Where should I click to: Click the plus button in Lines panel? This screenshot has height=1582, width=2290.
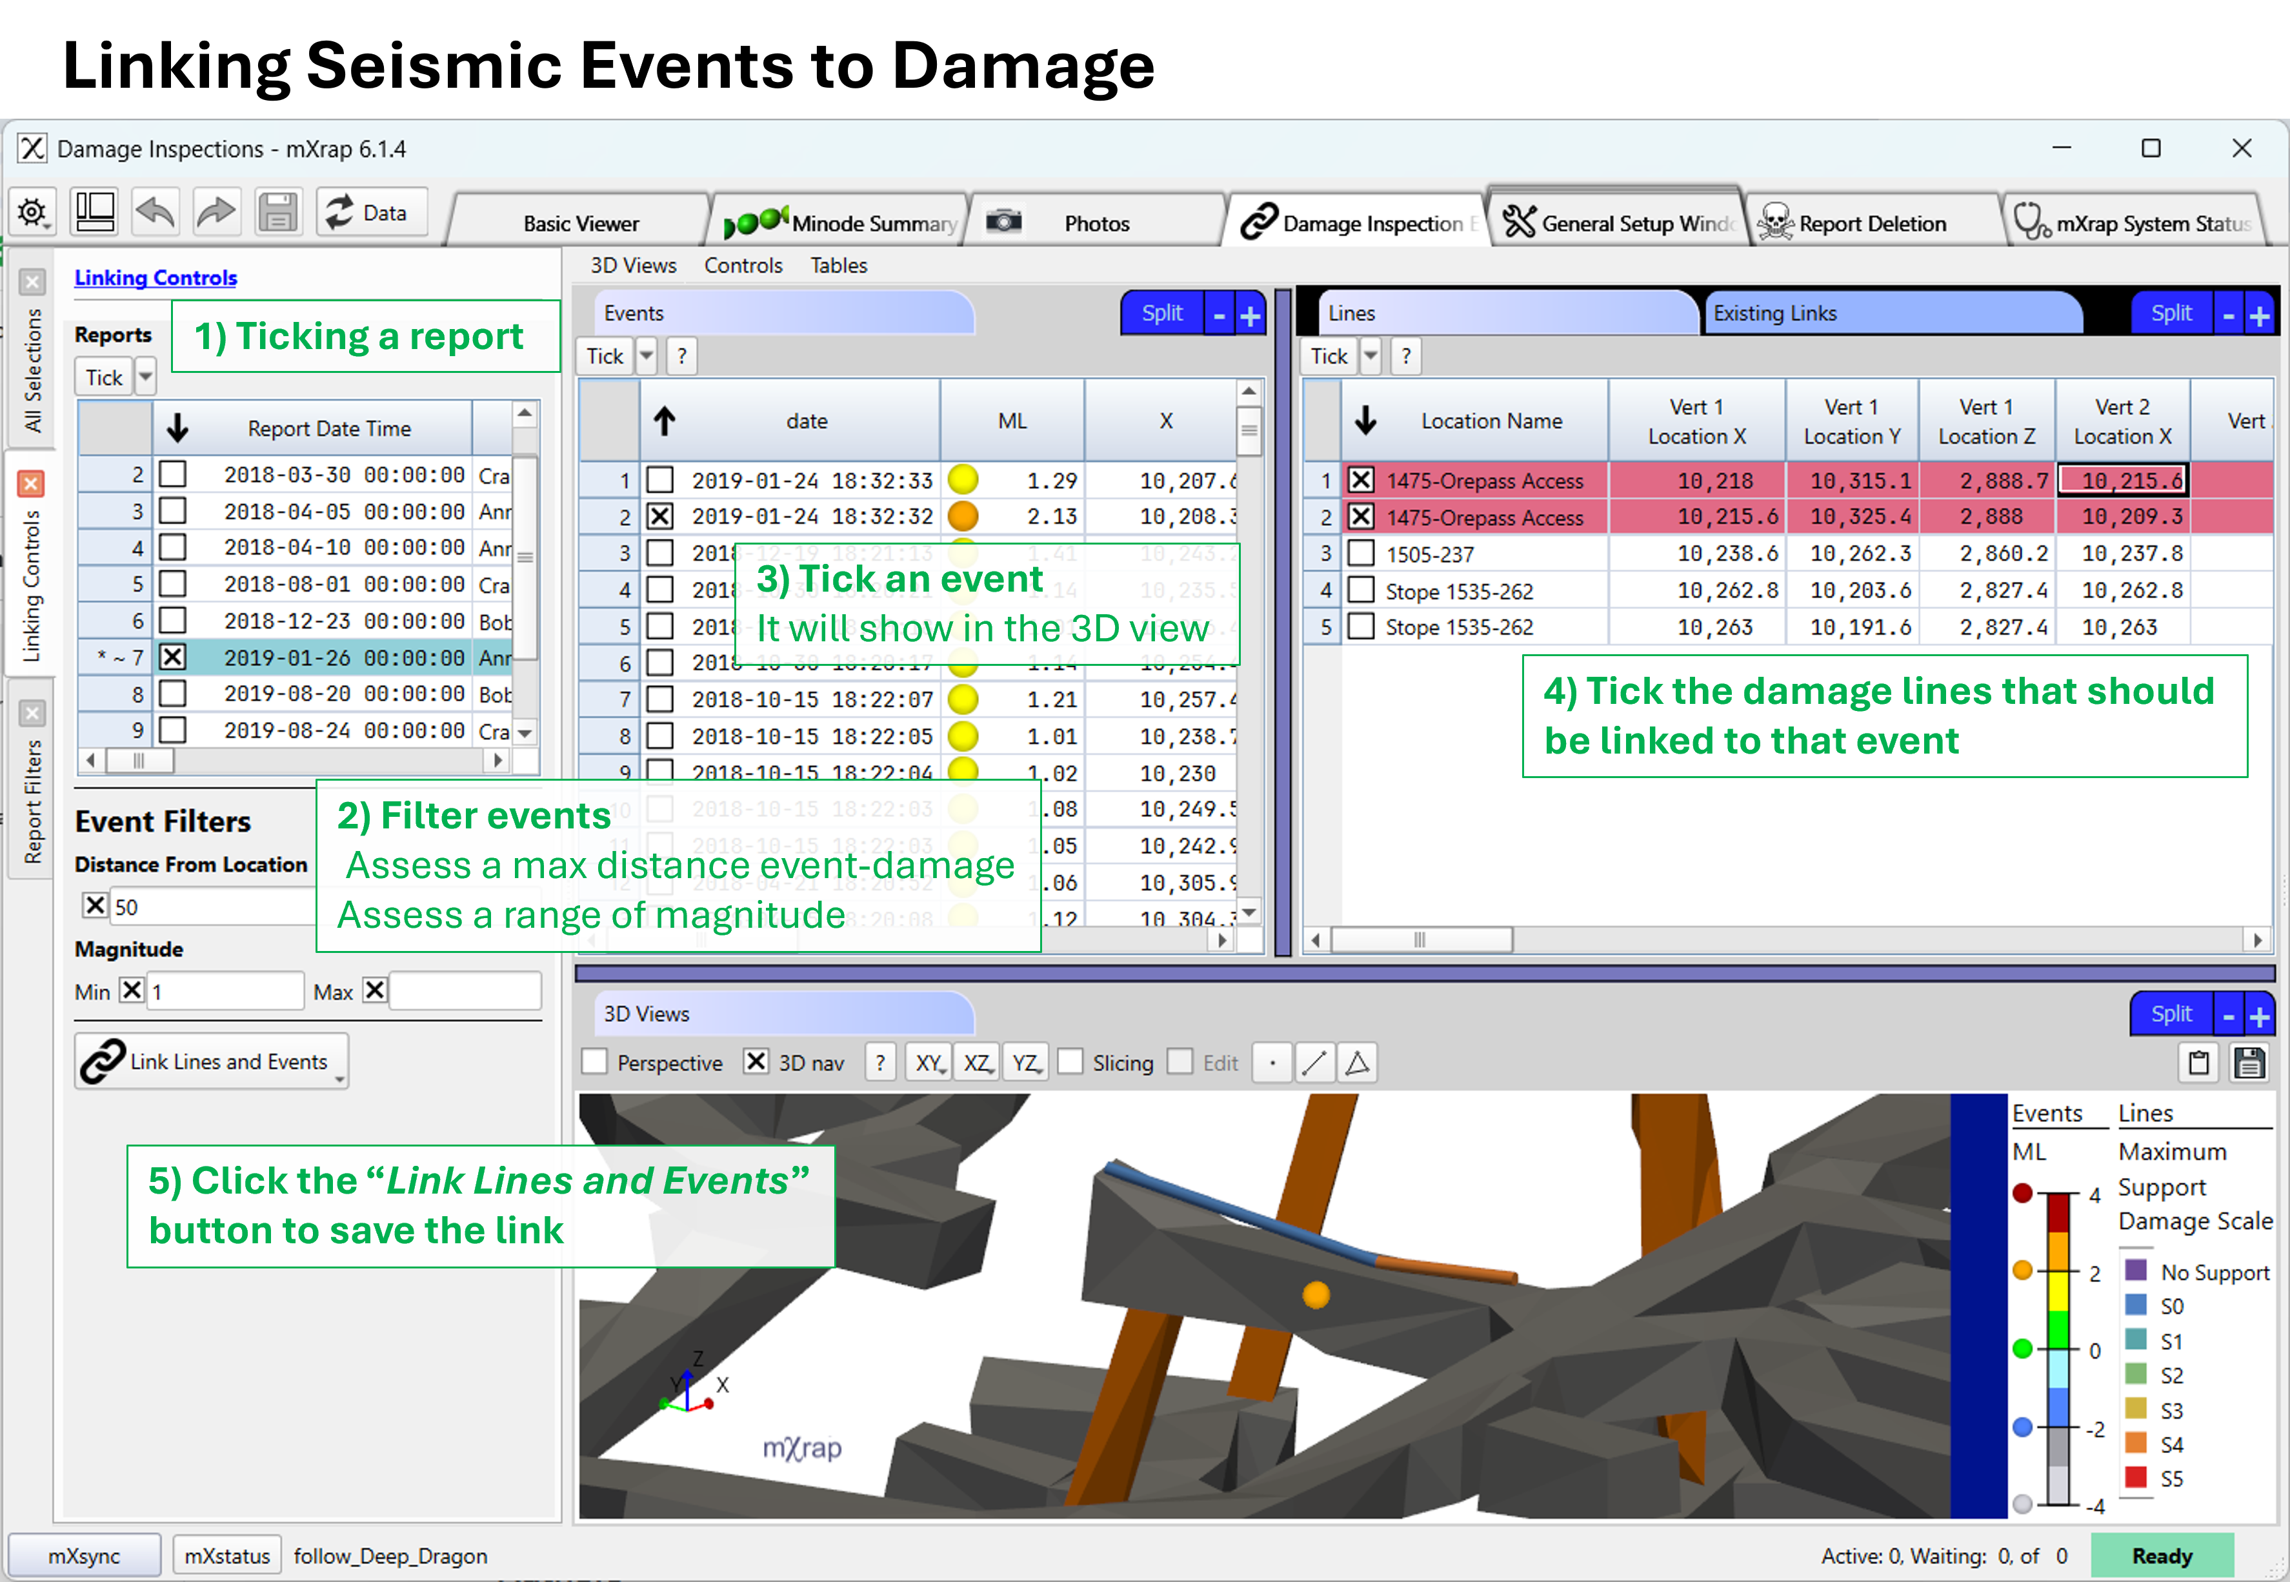coord(2259,315)
